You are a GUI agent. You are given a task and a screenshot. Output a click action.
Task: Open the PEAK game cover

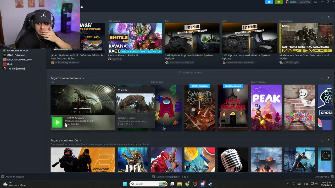(266, 107)
